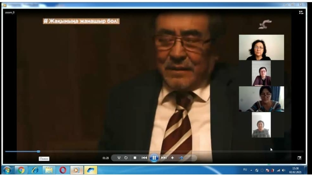This screenshot has width=312, height=176.
Task: Stop the video playback
Action: pyautogui.click(x=135, y=158)
